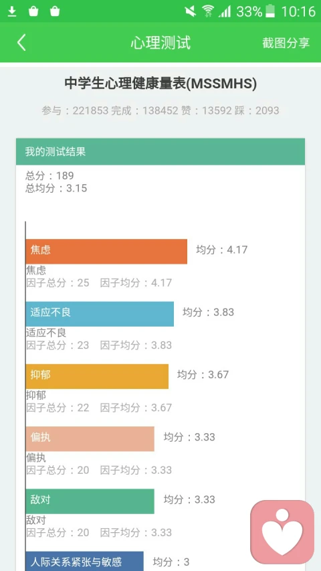The image size is (321, 571).
Task: Select the 人际关系紧张与敏感 bar
Action: pyautogui.click(x=84, y=561)
